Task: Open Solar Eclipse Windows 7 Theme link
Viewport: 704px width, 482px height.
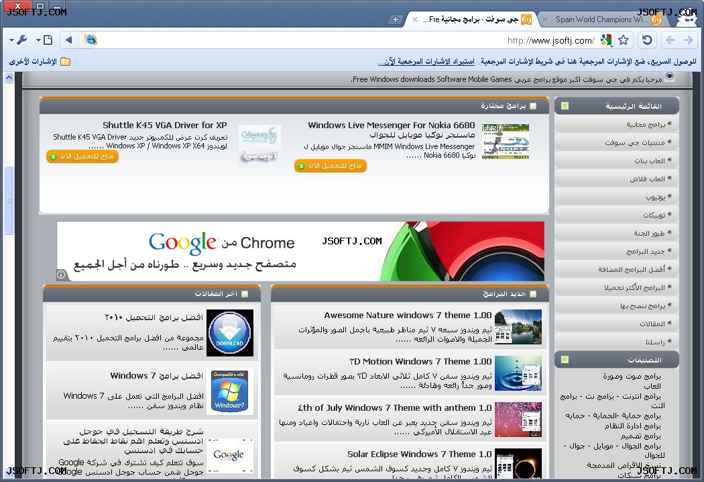Action: click(419, 454)
